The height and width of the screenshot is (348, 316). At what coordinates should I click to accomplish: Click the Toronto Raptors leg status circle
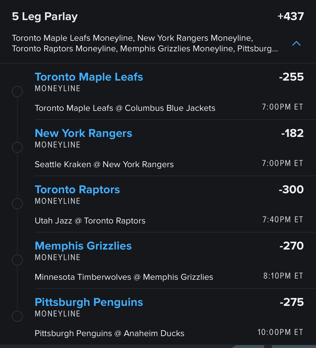coord(17,204)
